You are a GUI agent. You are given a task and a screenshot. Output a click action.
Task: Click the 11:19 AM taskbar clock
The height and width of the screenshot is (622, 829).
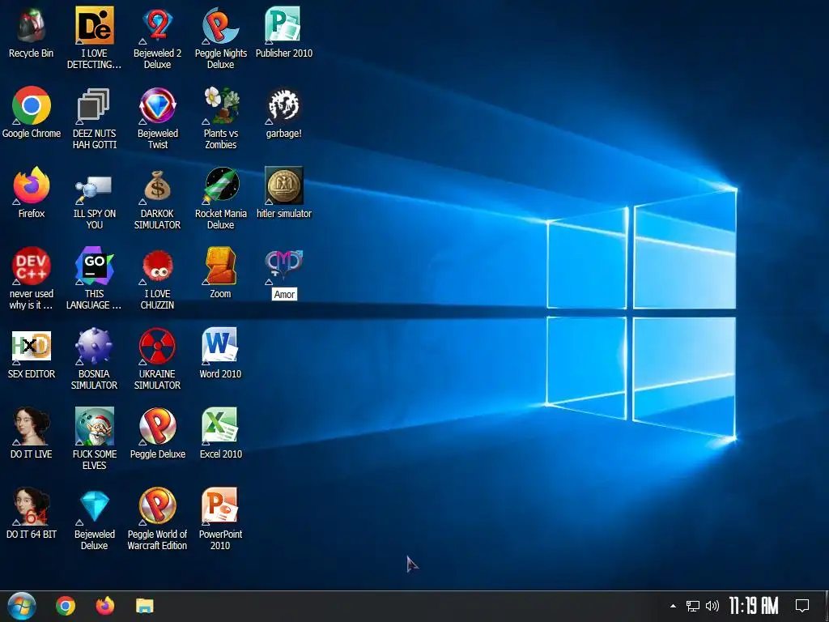(754, 606)
